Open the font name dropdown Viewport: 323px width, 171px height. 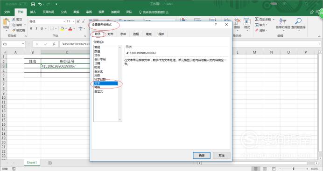(64, 21)
